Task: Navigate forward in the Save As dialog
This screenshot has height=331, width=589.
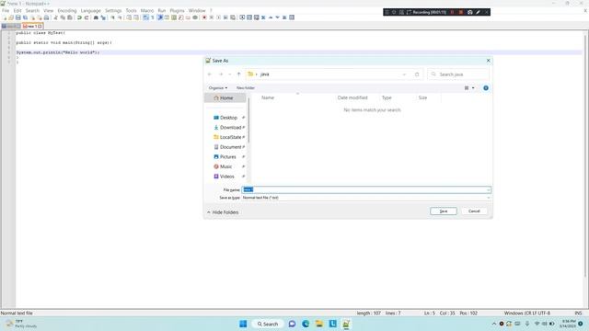Action: [221, 74]
